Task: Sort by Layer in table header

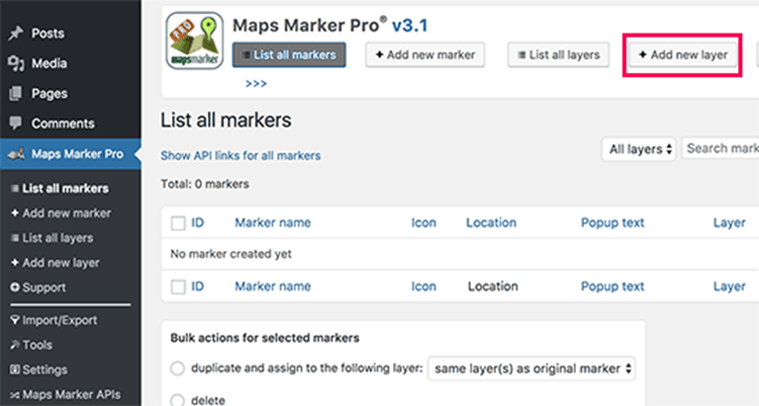Action: tap(729, 223)
